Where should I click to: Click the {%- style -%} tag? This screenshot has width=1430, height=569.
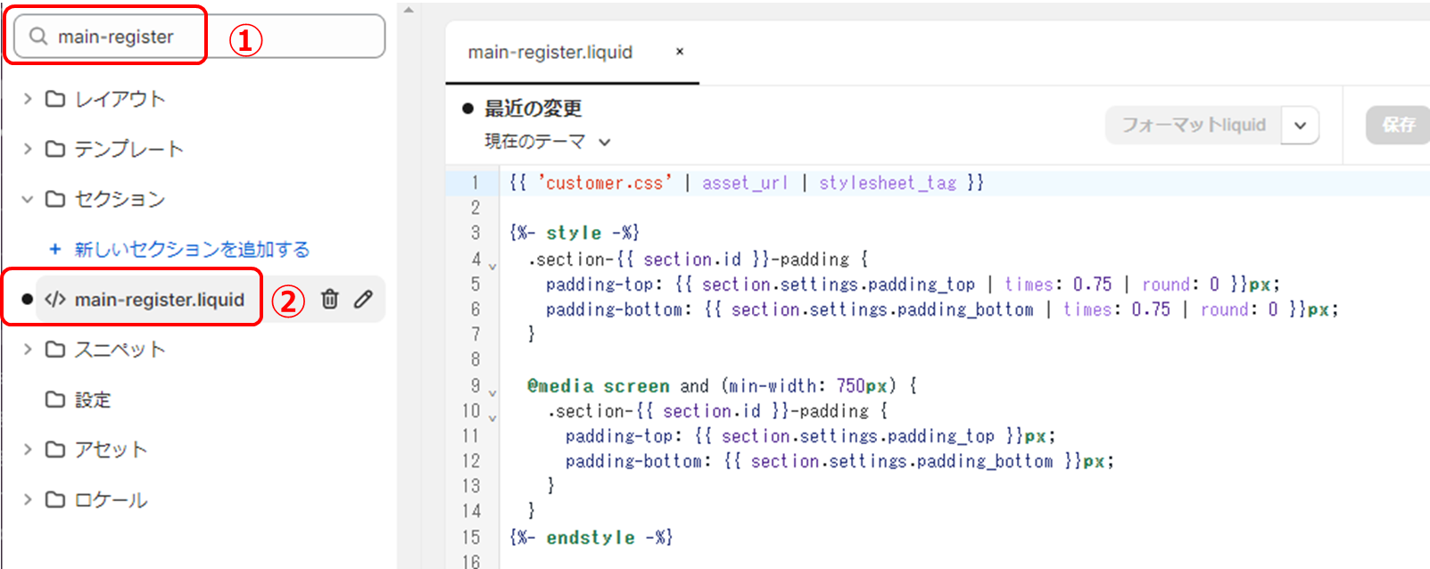click(x=574, y=233)
